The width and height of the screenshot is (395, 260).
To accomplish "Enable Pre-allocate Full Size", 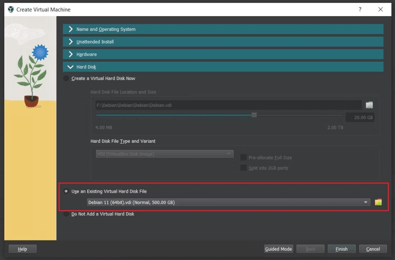I will [x=243, y=157].
